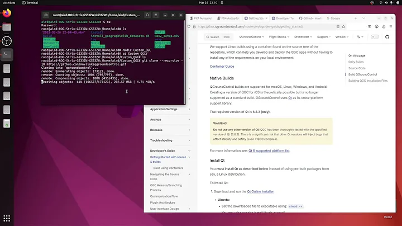Click the Firefox URL address bar
This screenshot has width=402, height=226.
click(x=266, y=26)
